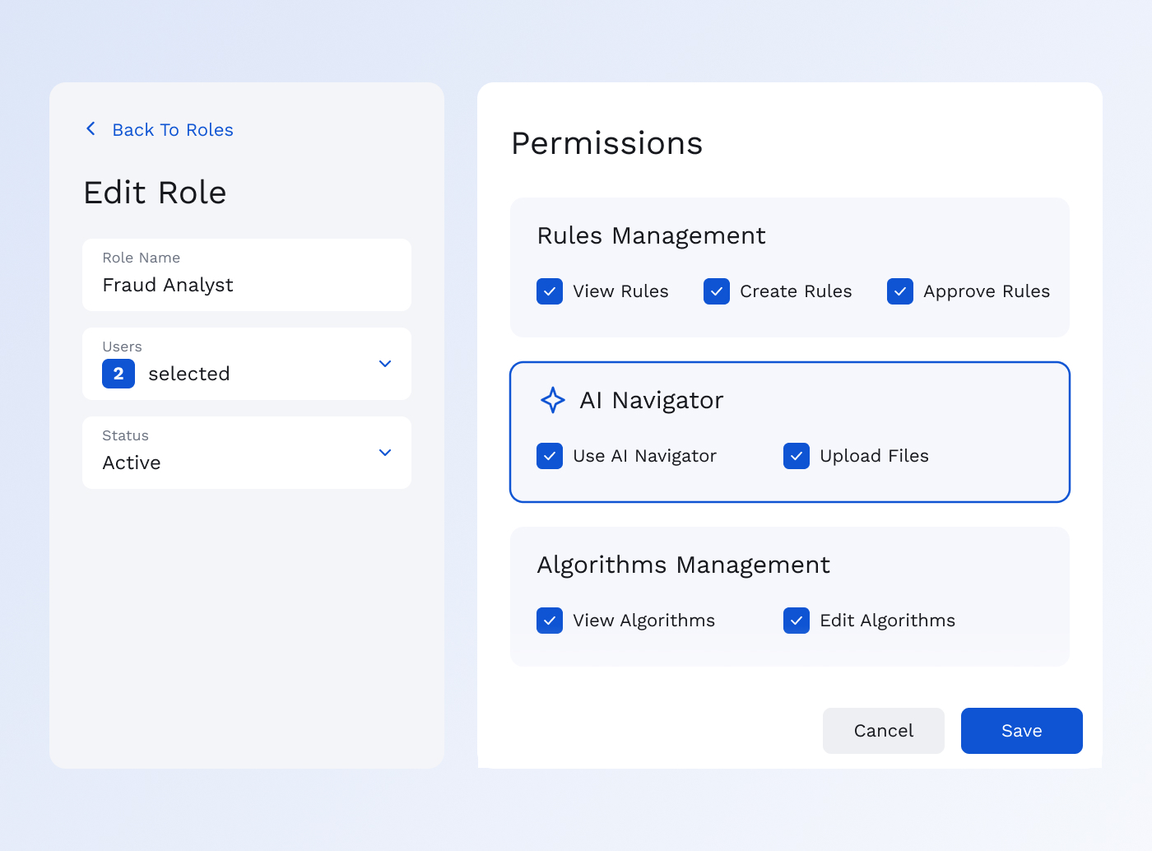This screenshot has width=1152, height=851.
Task: Disable the Use AI Navigator checkbox
Action: (x=550, y=456)
